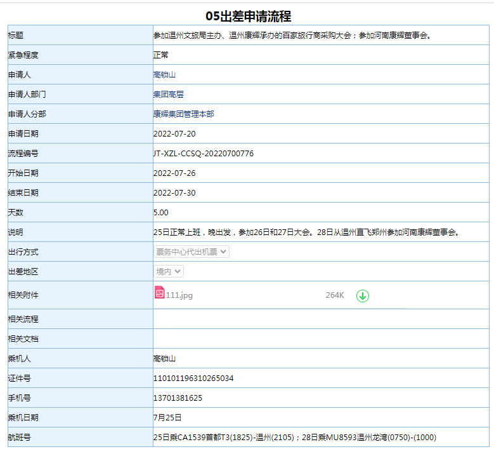Click the 111.jpg image file icon
This screenshot has height=456, width=494.
tap(159, 293)
